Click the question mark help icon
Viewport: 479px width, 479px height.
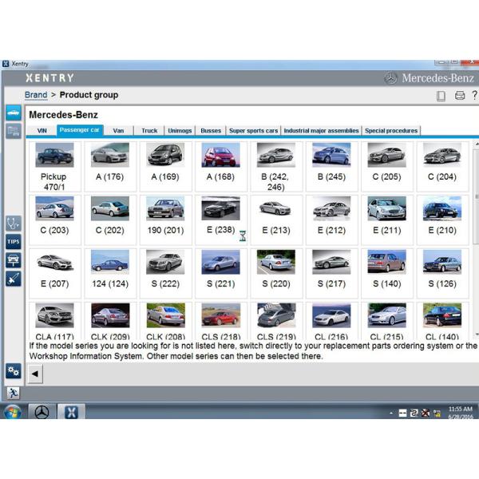[x=474, y=96]
